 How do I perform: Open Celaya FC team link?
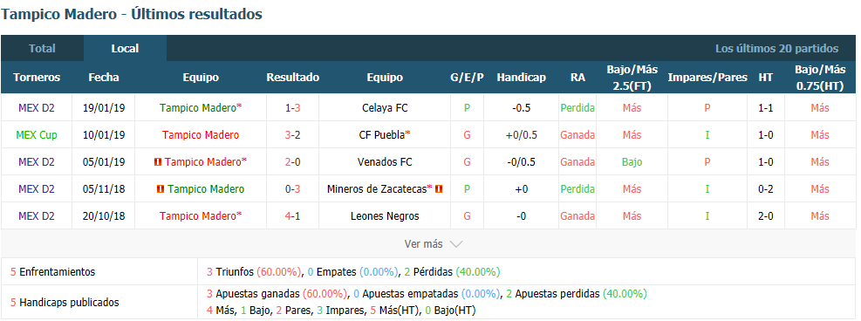point(385,108)
